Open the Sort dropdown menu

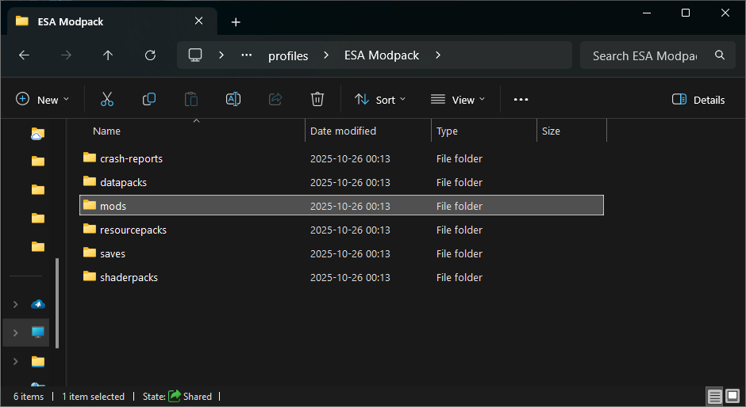380,100
